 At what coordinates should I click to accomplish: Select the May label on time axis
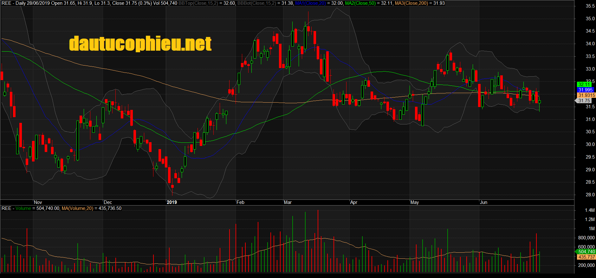pyautogui.click(x=415, y=202)
